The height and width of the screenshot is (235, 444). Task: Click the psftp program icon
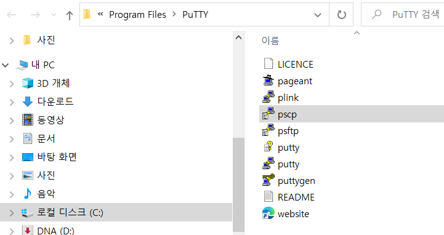point(268,130)
